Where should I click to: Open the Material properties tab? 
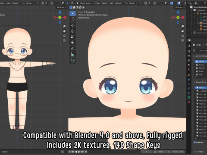[x=189, y=102]
